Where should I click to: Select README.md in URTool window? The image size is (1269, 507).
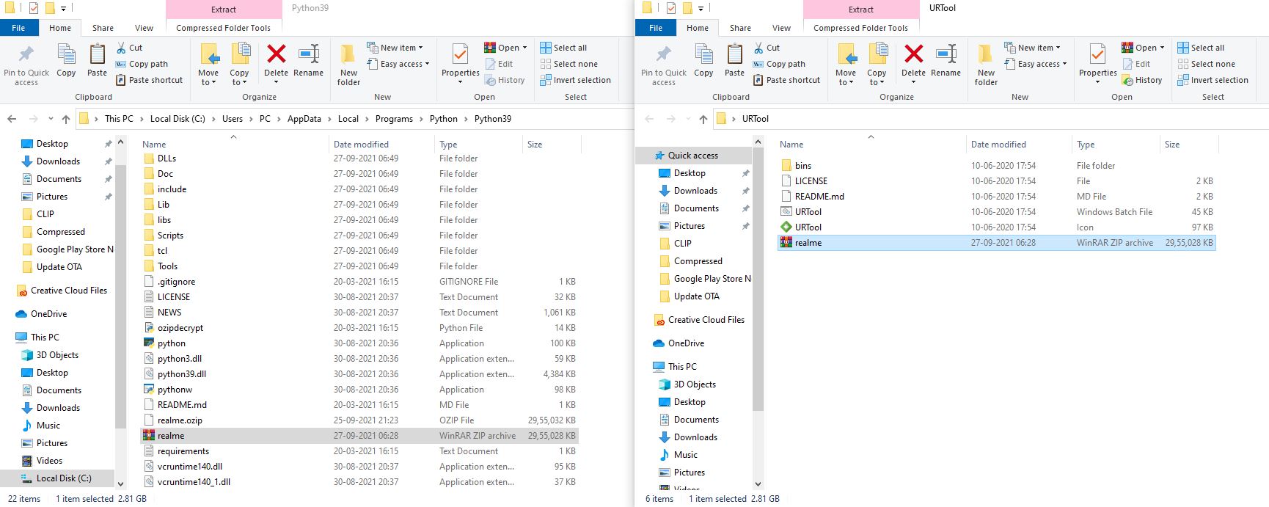tap(997, 197)
